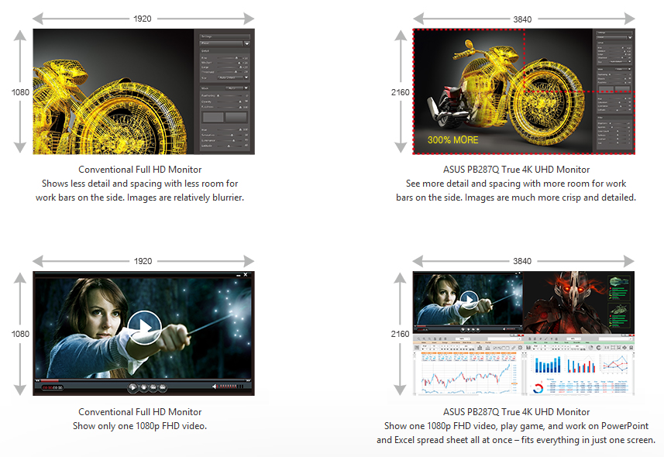Click the Full HD player's elapsed time display

pyautogui.click(x=53, y=387)
